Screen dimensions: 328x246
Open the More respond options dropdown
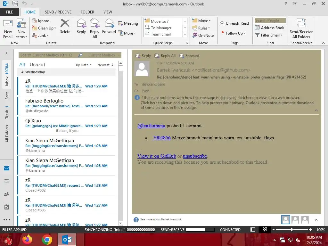[x=127, y=33]
